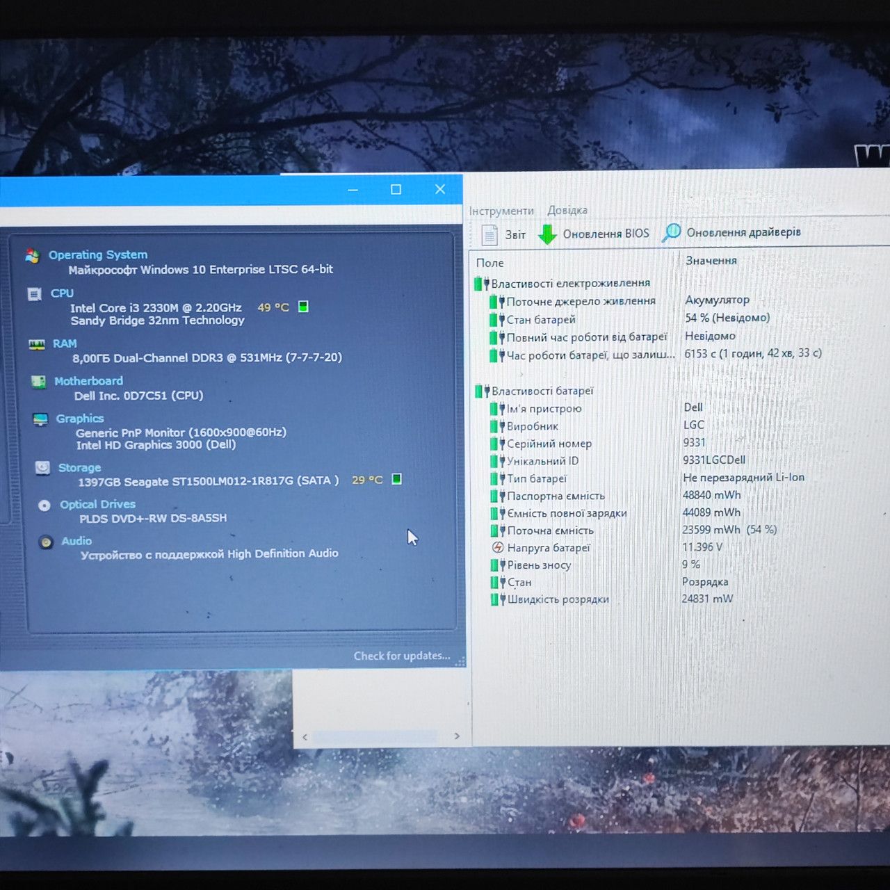Select the PLDS DVD+-RW DS-8A5SH text
890x890 pixels.
pos(153,518)
